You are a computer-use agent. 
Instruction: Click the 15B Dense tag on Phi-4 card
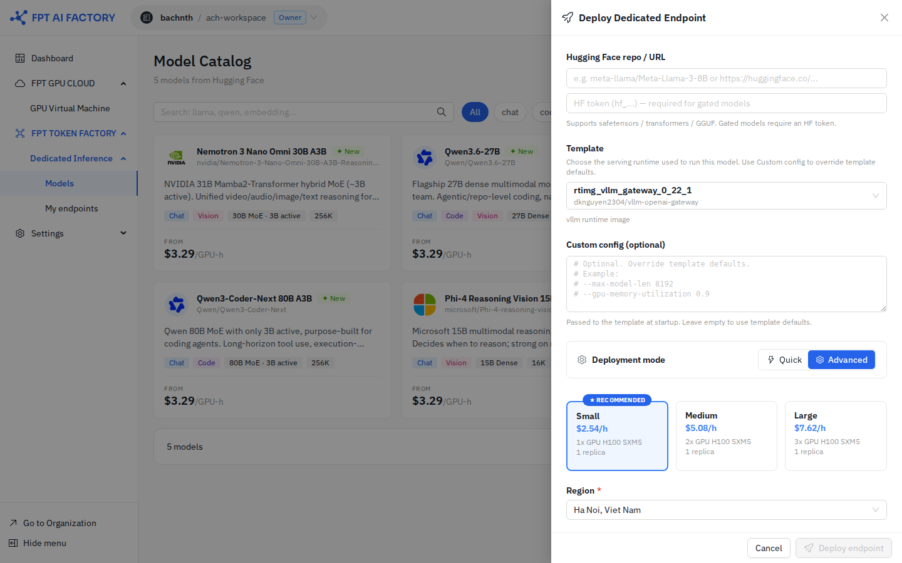coord(499,363)
